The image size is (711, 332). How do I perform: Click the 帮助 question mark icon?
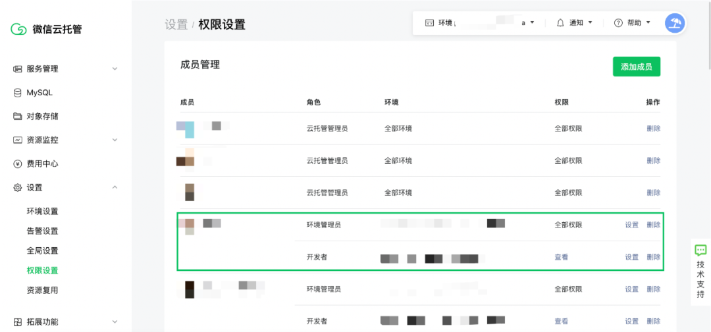tap(618, 23)
